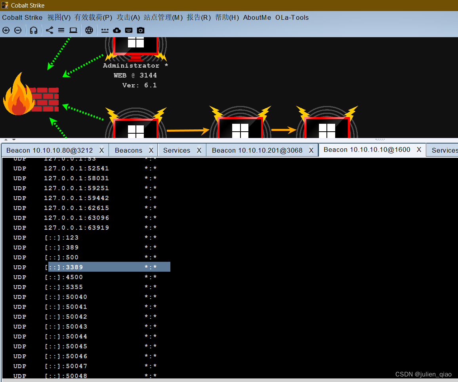
Task: Switch to pivot graph view icon
Action: [x=50, y=30]
